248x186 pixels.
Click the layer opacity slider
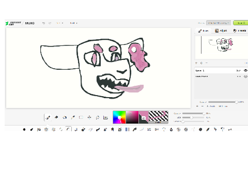223,102
